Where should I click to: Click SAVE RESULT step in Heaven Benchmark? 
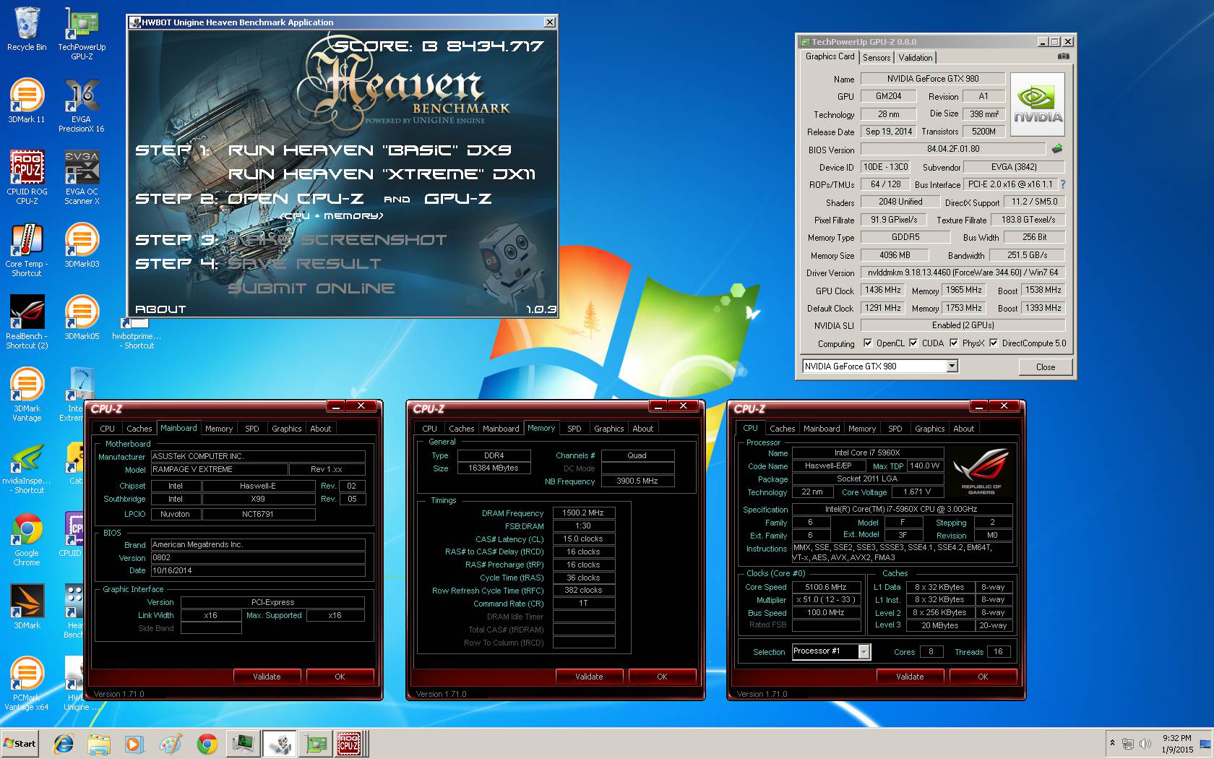click(304, 264)
